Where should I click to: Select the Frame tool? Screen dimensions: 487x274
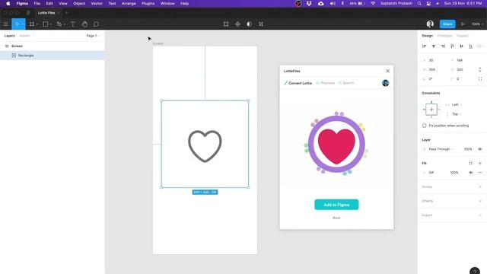(32, 24)
